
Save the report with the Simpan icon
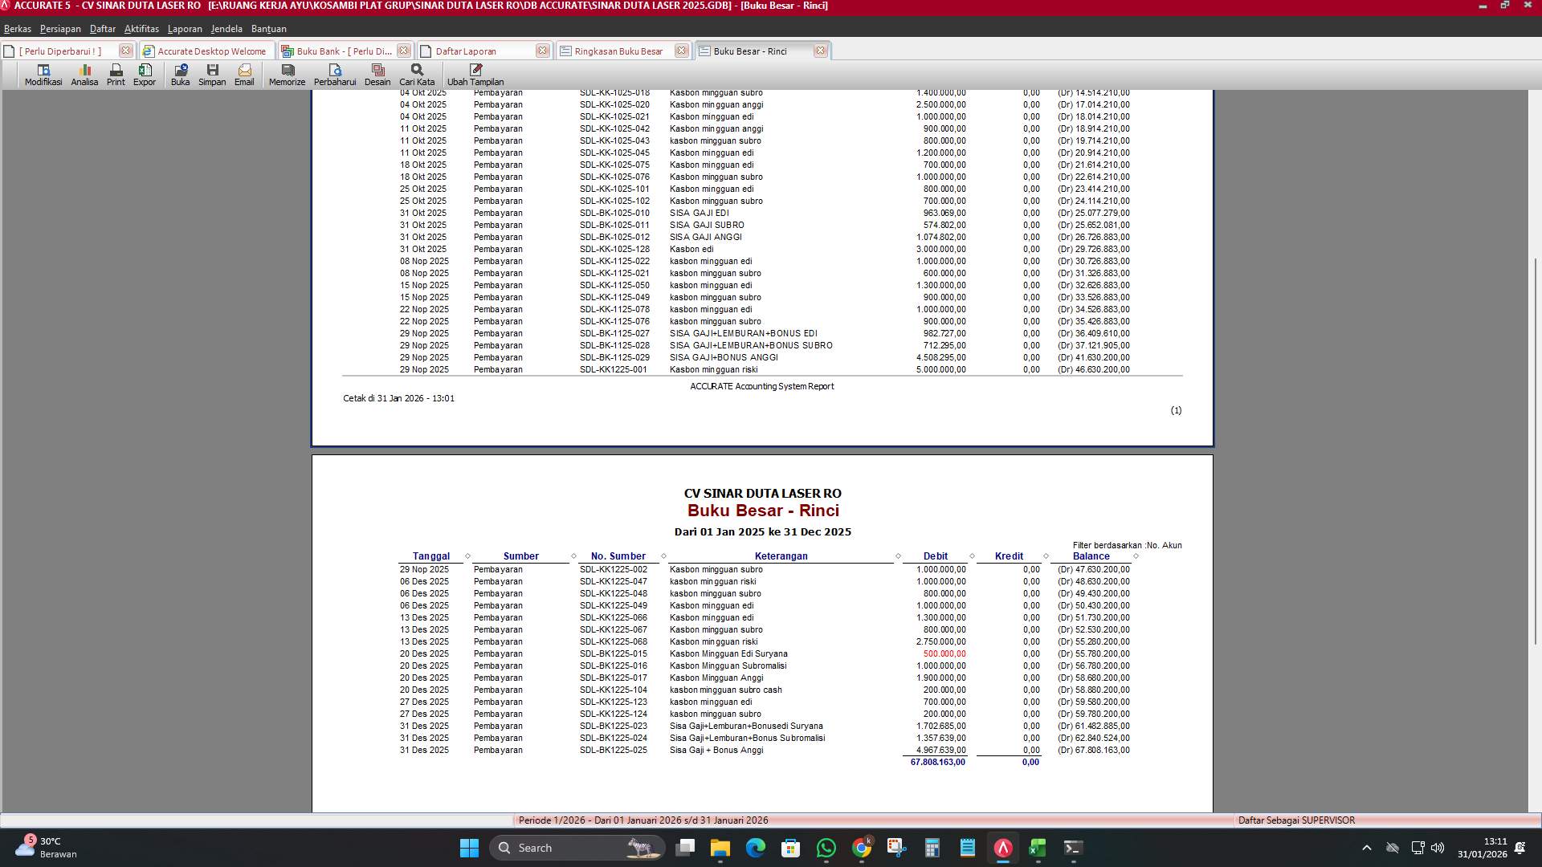point(212,74)
